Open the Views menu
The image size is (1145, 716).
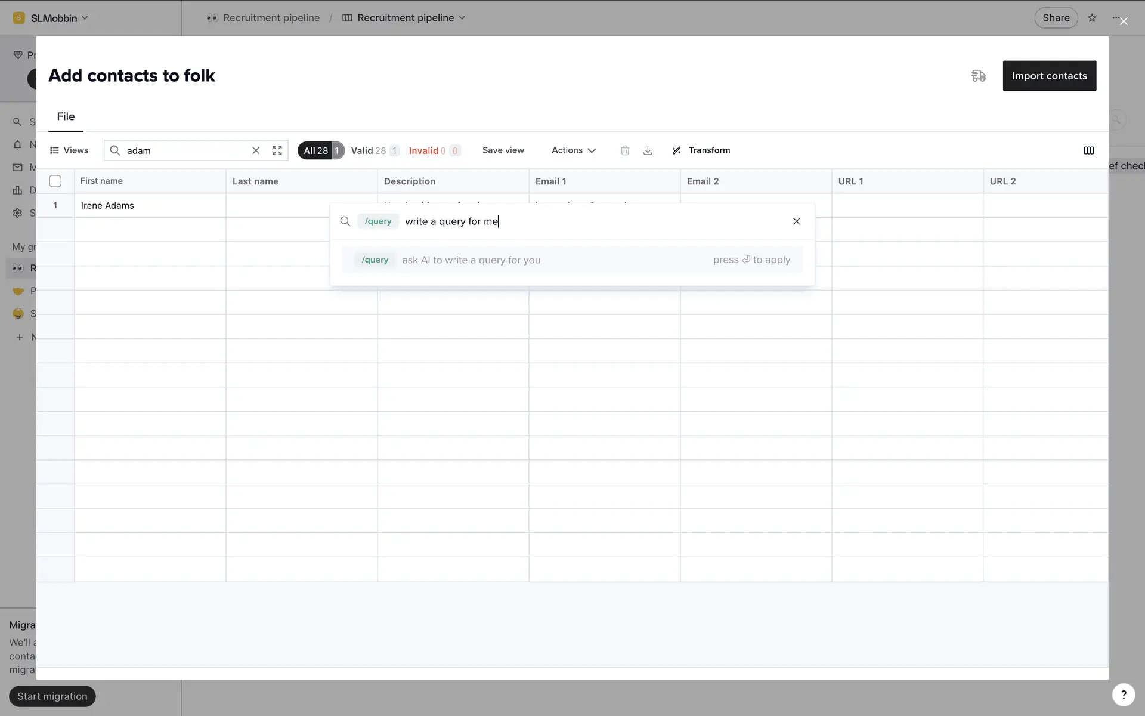(69, 150)
